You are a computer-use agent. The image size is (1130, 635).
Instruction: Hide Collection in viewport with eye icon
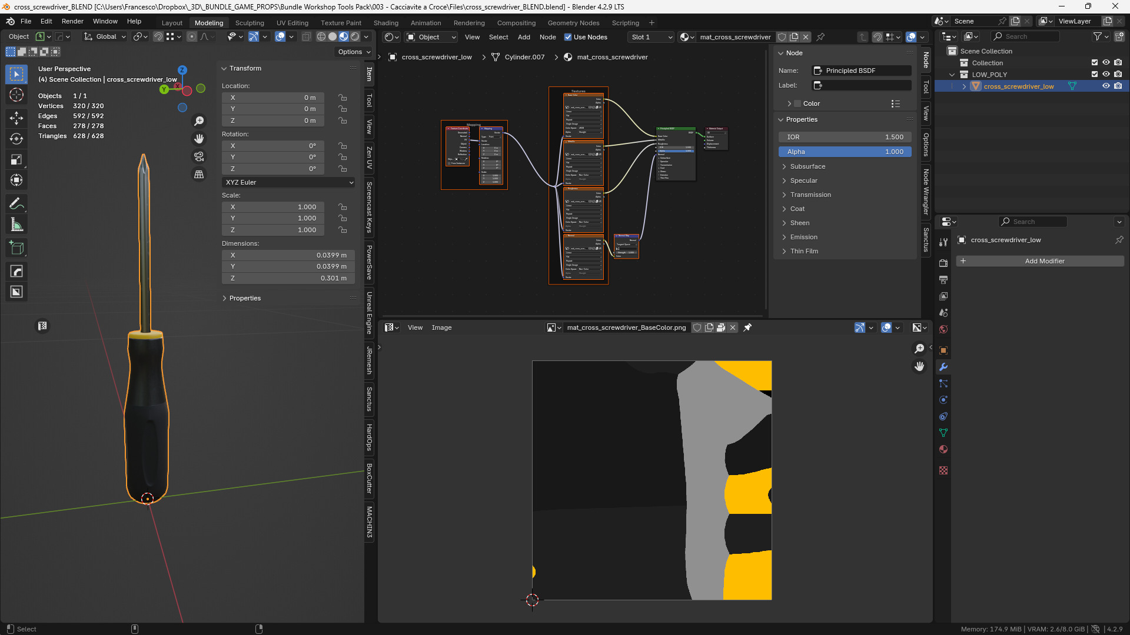pos(1106,63)
